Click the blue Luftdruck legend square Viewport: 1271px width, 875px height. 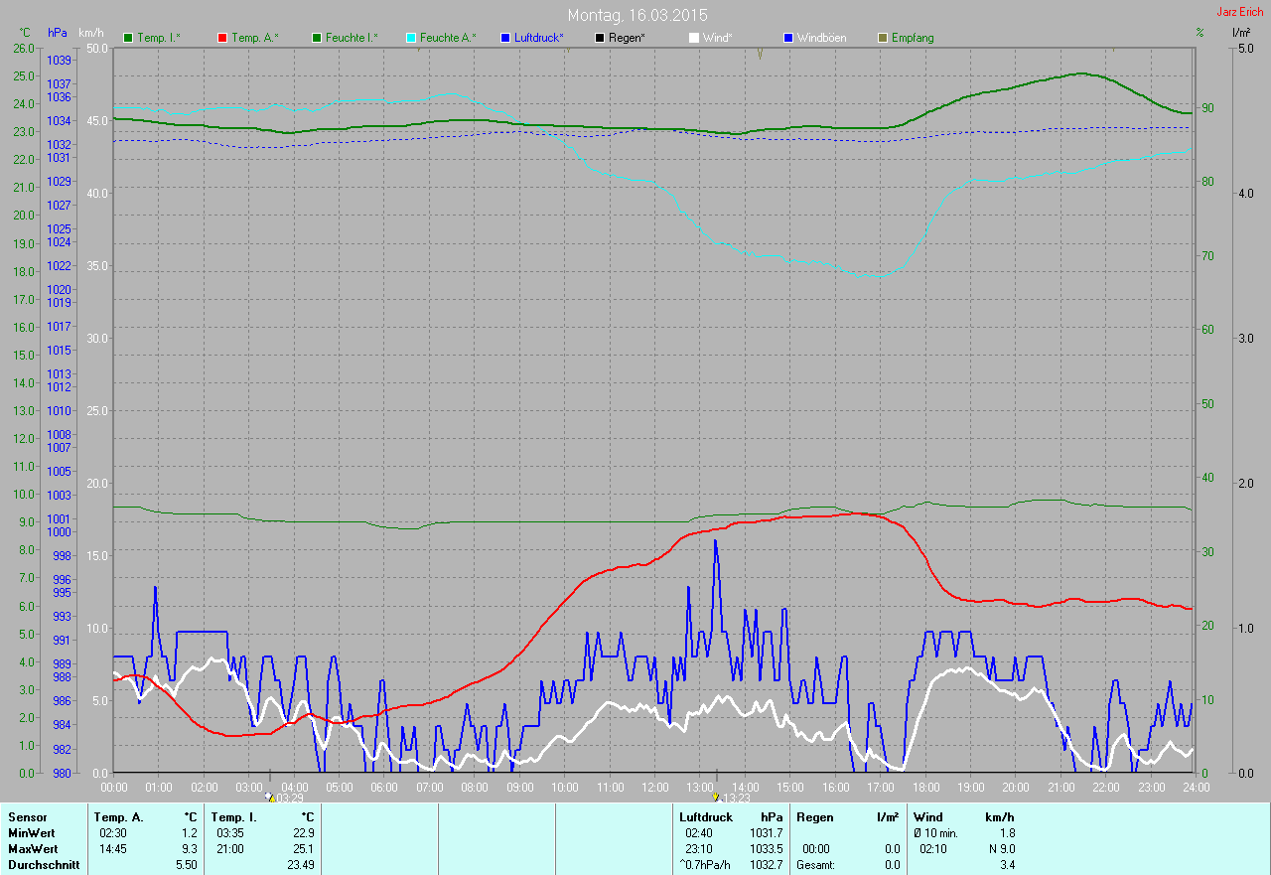pyautogui.click(x=505, y=38)
